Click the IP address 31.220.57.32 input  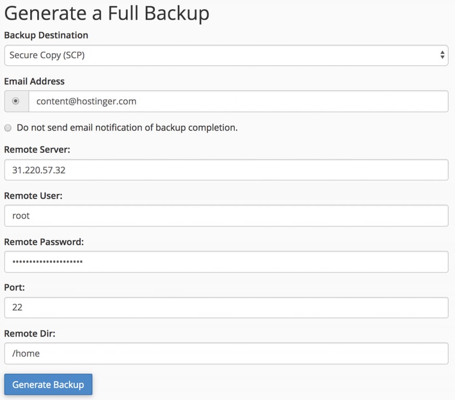coord(224,169)
